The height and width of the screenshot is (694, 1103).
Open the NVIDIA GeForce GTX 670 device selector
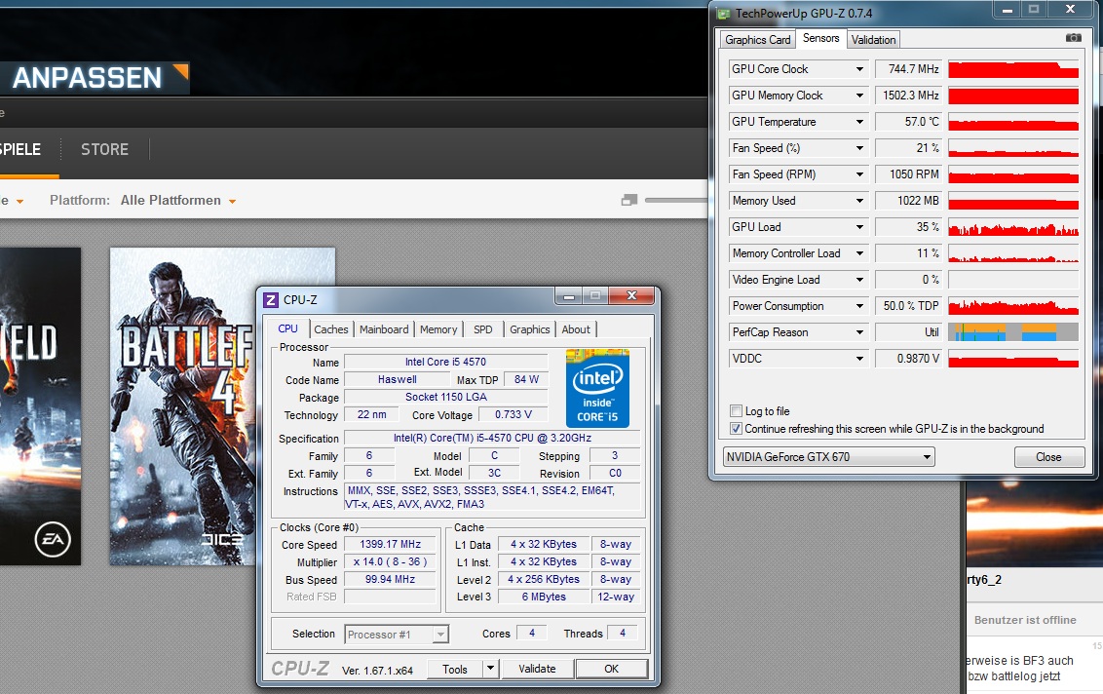(x=828, y=457)
